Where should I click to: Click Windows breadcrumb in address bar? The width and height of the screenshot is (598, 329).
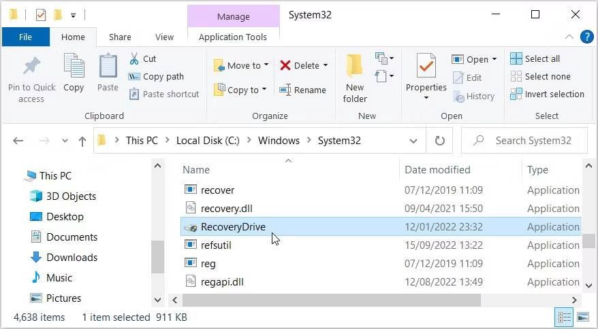[279, 141]
